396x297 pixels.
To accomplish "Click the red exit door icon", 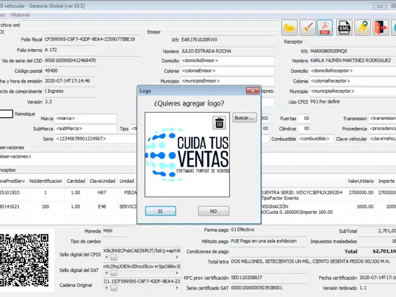I will 381,28.
